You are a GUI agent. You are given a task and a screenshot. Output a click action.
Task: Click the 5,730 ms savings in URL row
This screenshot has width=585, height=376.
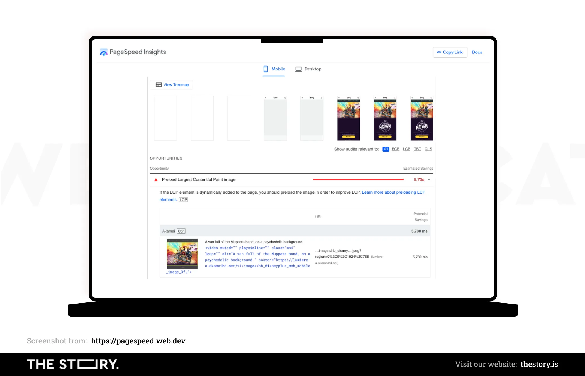click(x=420, y=257)
